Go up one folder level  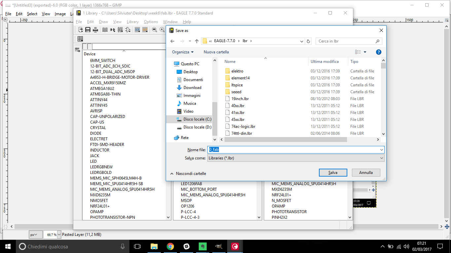click(x=197, y=41)
